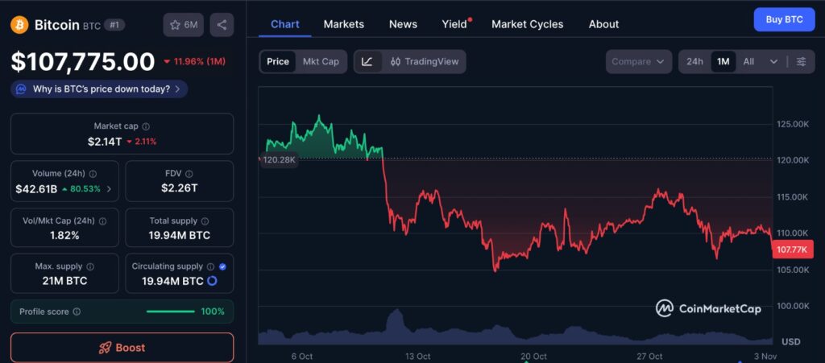Click the 100.00K price axis label
The image size is (825, 363).
coord(793,306)
